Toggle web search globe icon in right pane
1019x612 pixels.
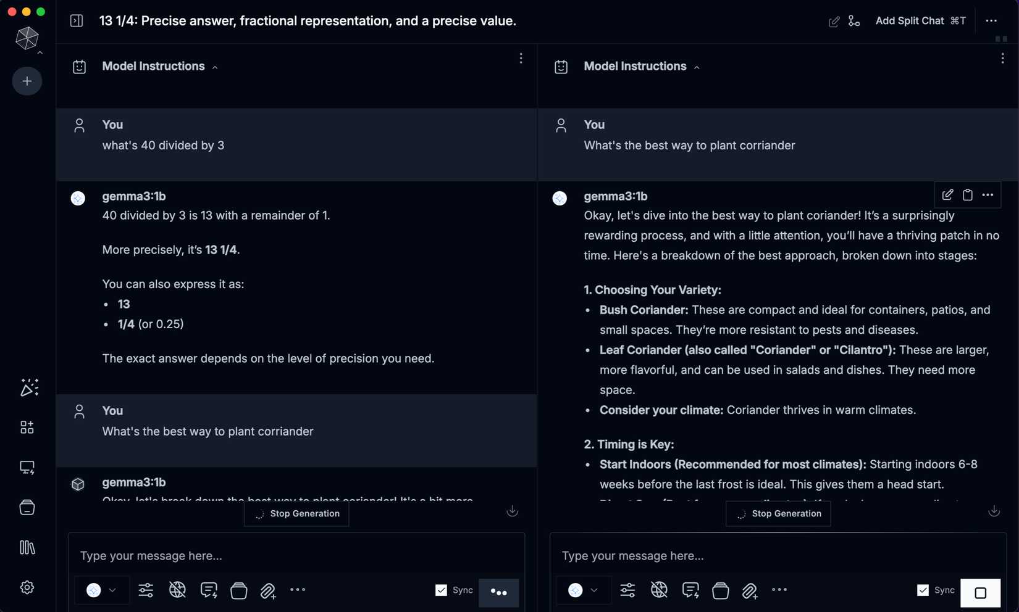click(659, 590)
